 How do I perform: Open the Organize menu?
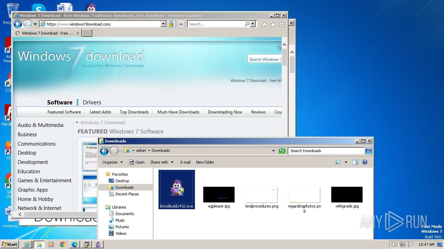coord(112,162)
